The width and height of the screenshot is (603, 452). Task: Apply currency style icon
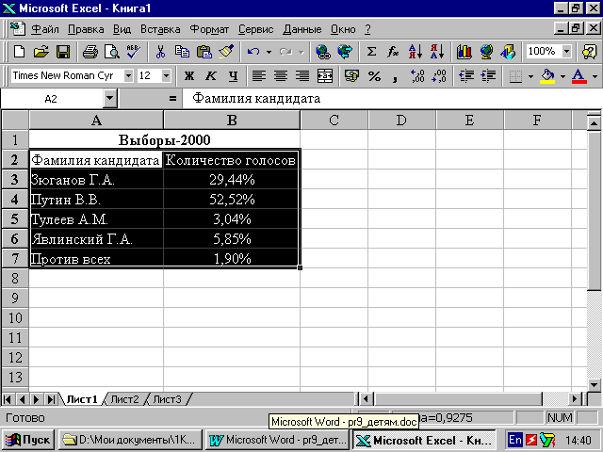[351, 75]
